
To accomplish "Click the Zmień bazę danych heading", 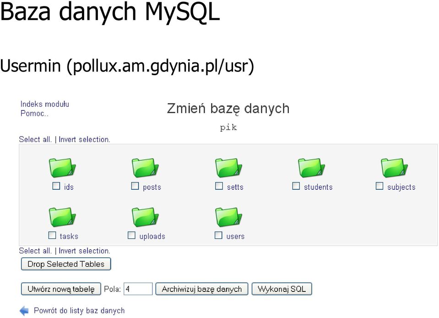I will point(228,109).
